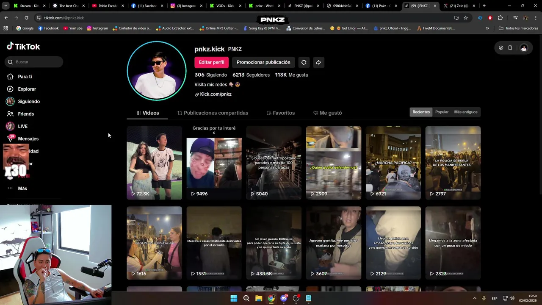Open the Explorar compass icon
Image resolution: width=542 pixels, height=305 pixels.
point(10,89)
